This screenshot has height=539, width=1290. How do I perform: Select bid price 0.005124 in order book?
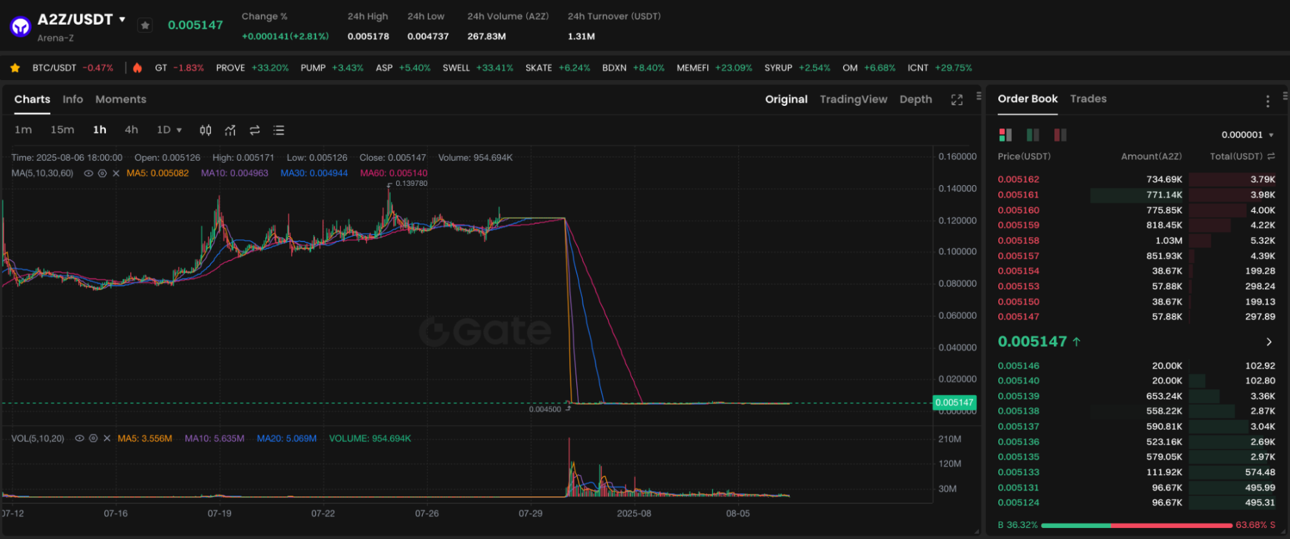click(x=1018, y=503)
